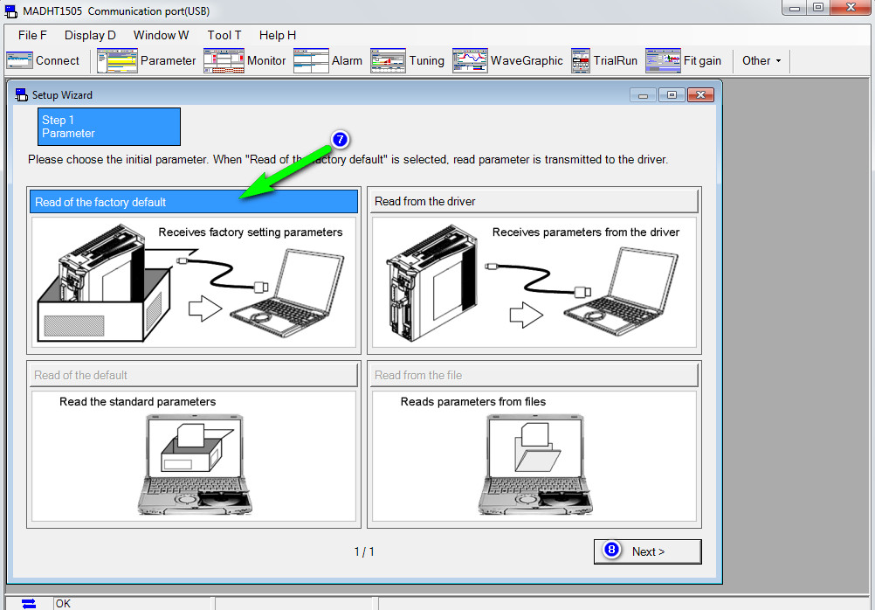
Task: Open the Help menu
Action: coord(278,35)
